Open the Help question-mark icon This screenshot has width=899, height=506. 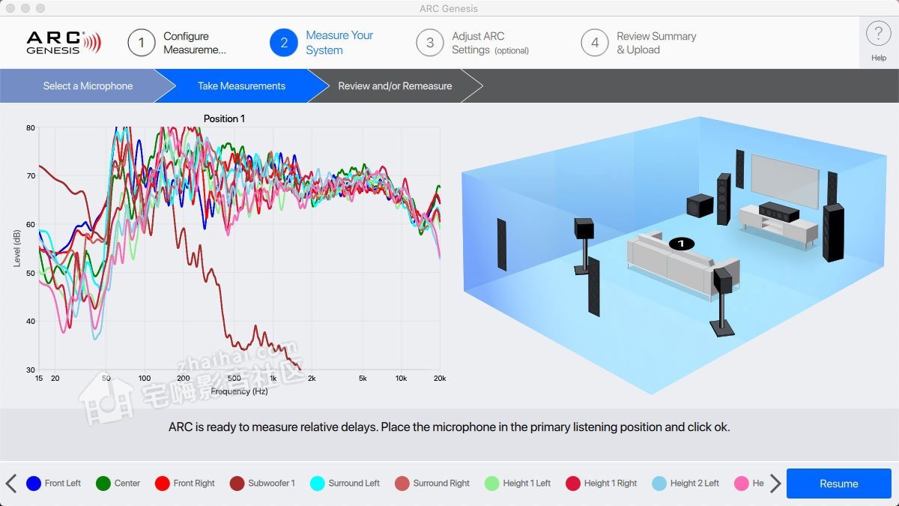point(878,34)
